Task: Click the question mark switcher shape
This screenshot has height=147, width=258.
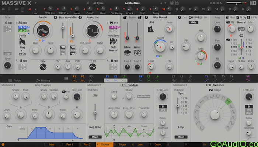Action: click(228, 127)
